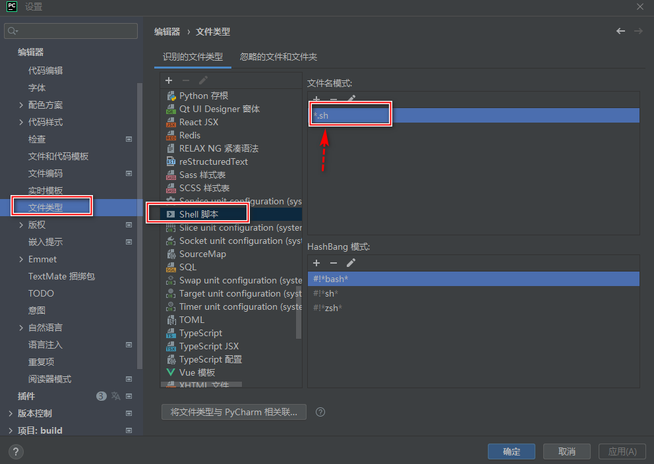
Task: Click 将文件类型与 PyCharm 相关联 button
Action: (x=234, y=412)
